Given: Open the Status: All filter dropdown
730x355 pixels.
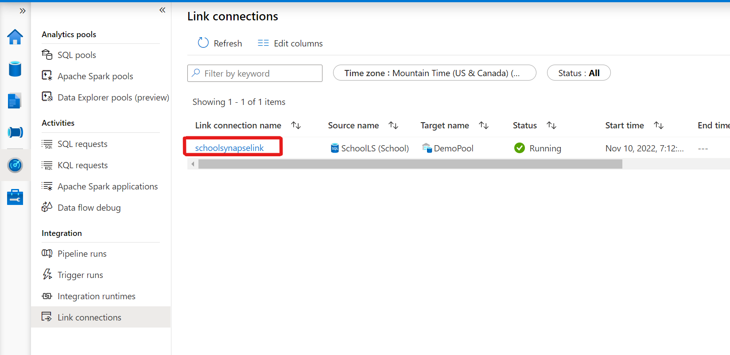Looking at the screenshot, I should tap(579, 73).
